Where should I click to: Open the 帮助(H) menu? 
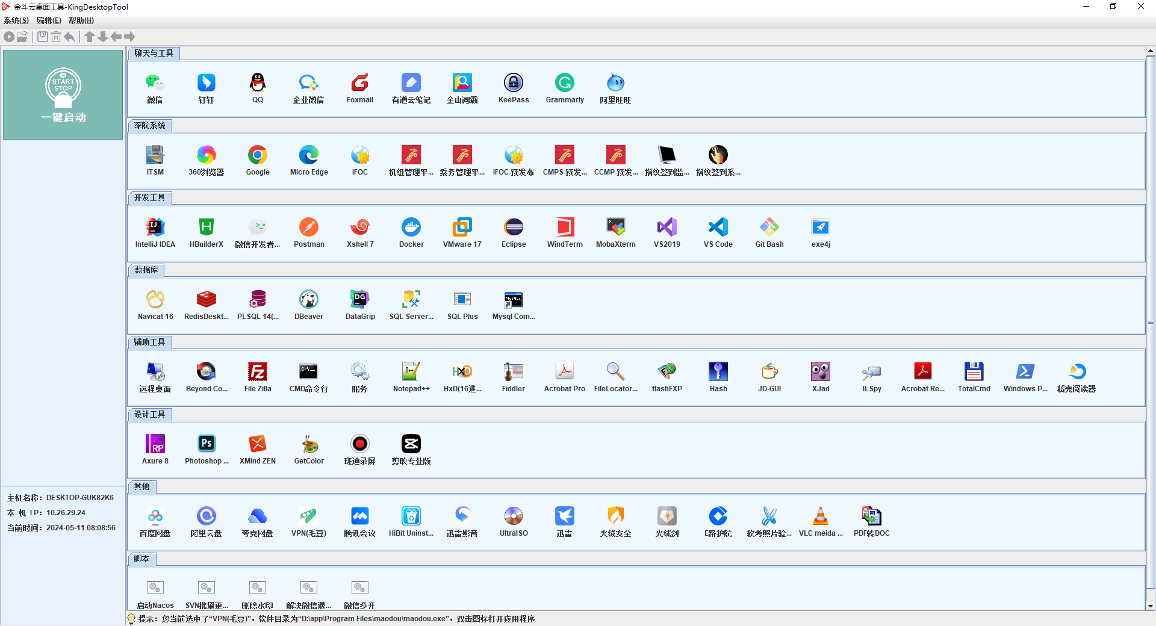81,20
